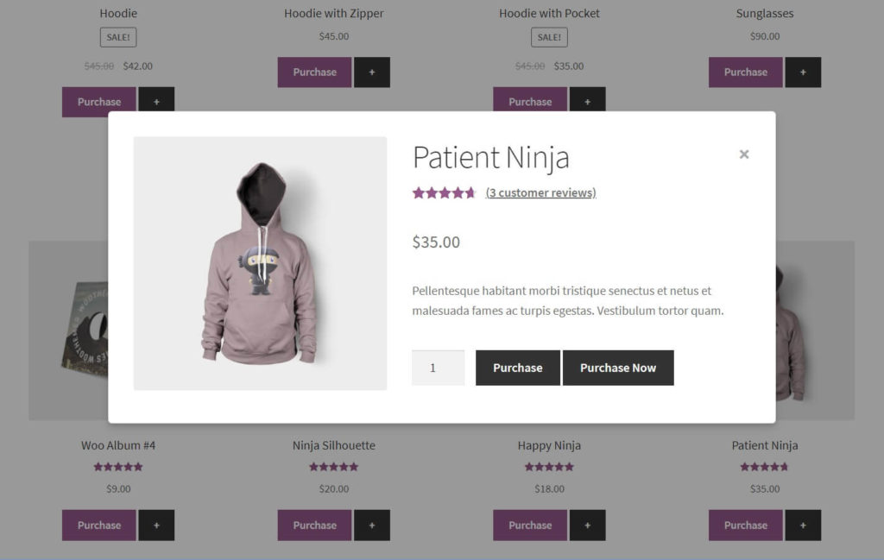884x560 pixels.
Task: Click the Patient Ninja hoodie product image
Action: [x=260, y=263]
